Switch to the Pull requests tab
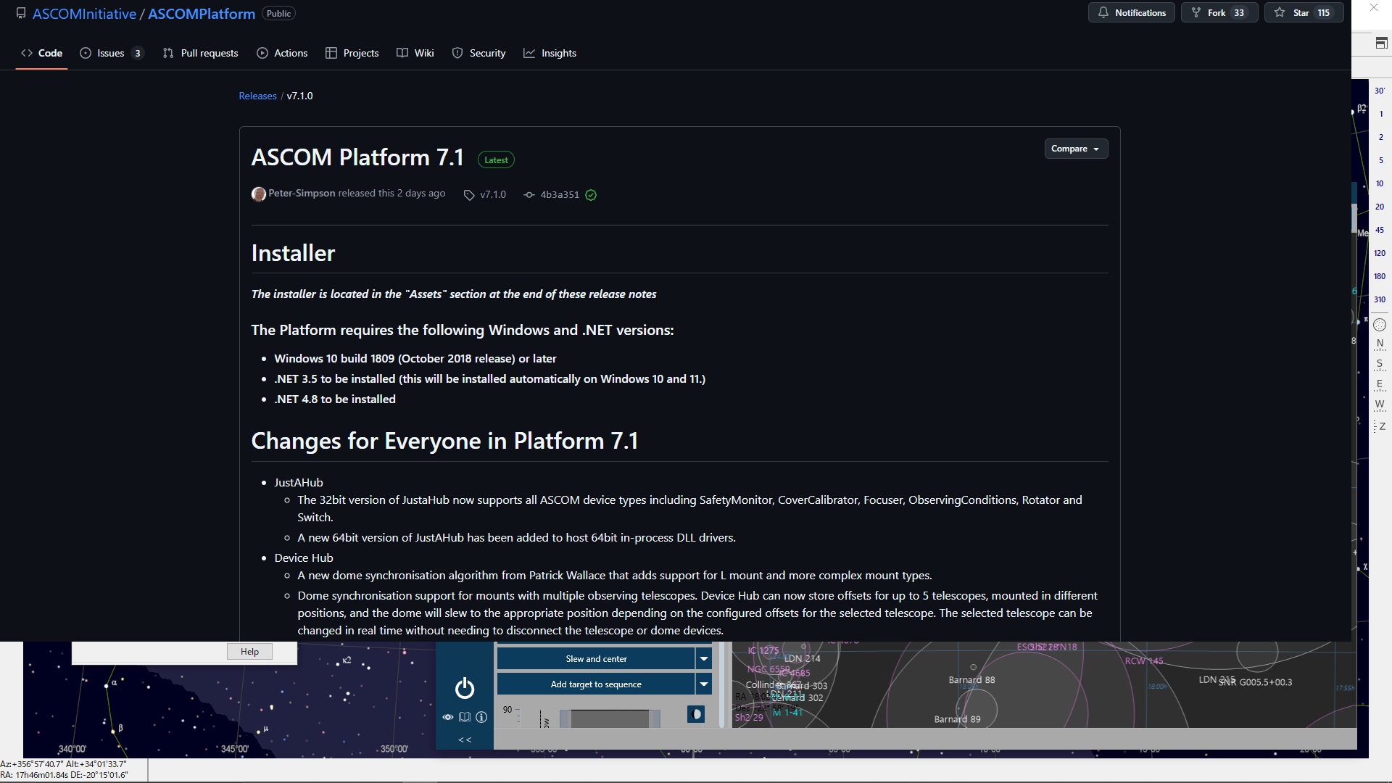This screenshot has width=1392, height=783. coord(201,53)
